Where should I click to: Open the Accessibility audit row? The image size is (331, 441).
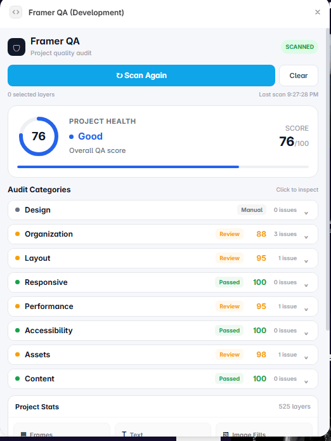point(163,331)
